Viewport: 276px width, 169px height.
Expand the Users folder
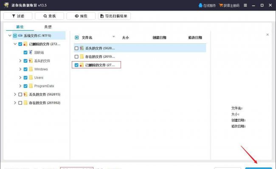pyautogui.click(x=20, y=78)
